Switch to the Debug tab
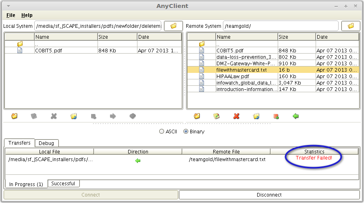The image size is (364, 203). pyautogui.click(x=46, y=143)
